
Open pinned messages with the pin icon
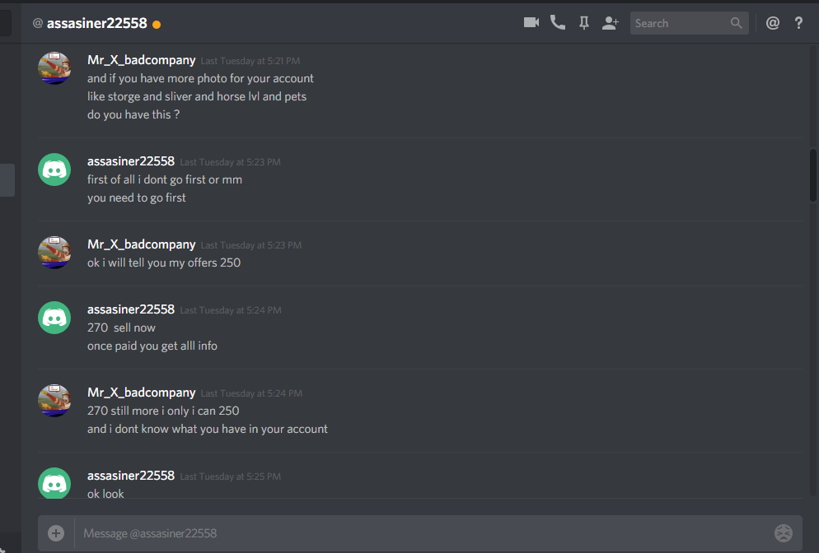(584, 23)
